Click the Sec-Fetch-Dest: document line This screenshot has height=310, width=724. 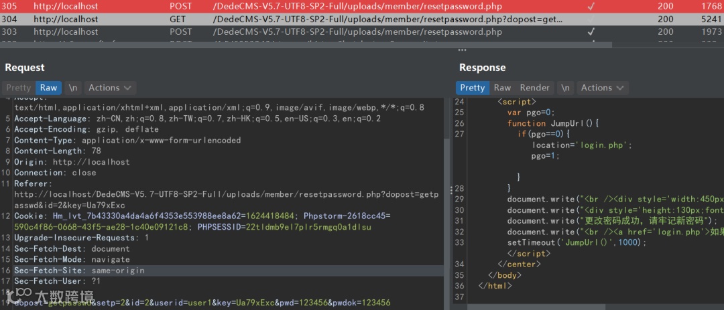point(72,248)
